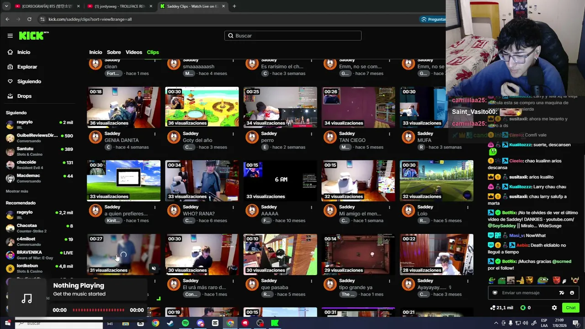Viewport: 585px width, 329px height.
Task: Open the tab search dropdown arrow
Action: (6, 6)
